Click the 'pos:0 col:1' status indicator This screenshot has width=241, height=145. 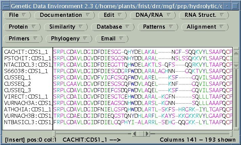coord(42,140)
